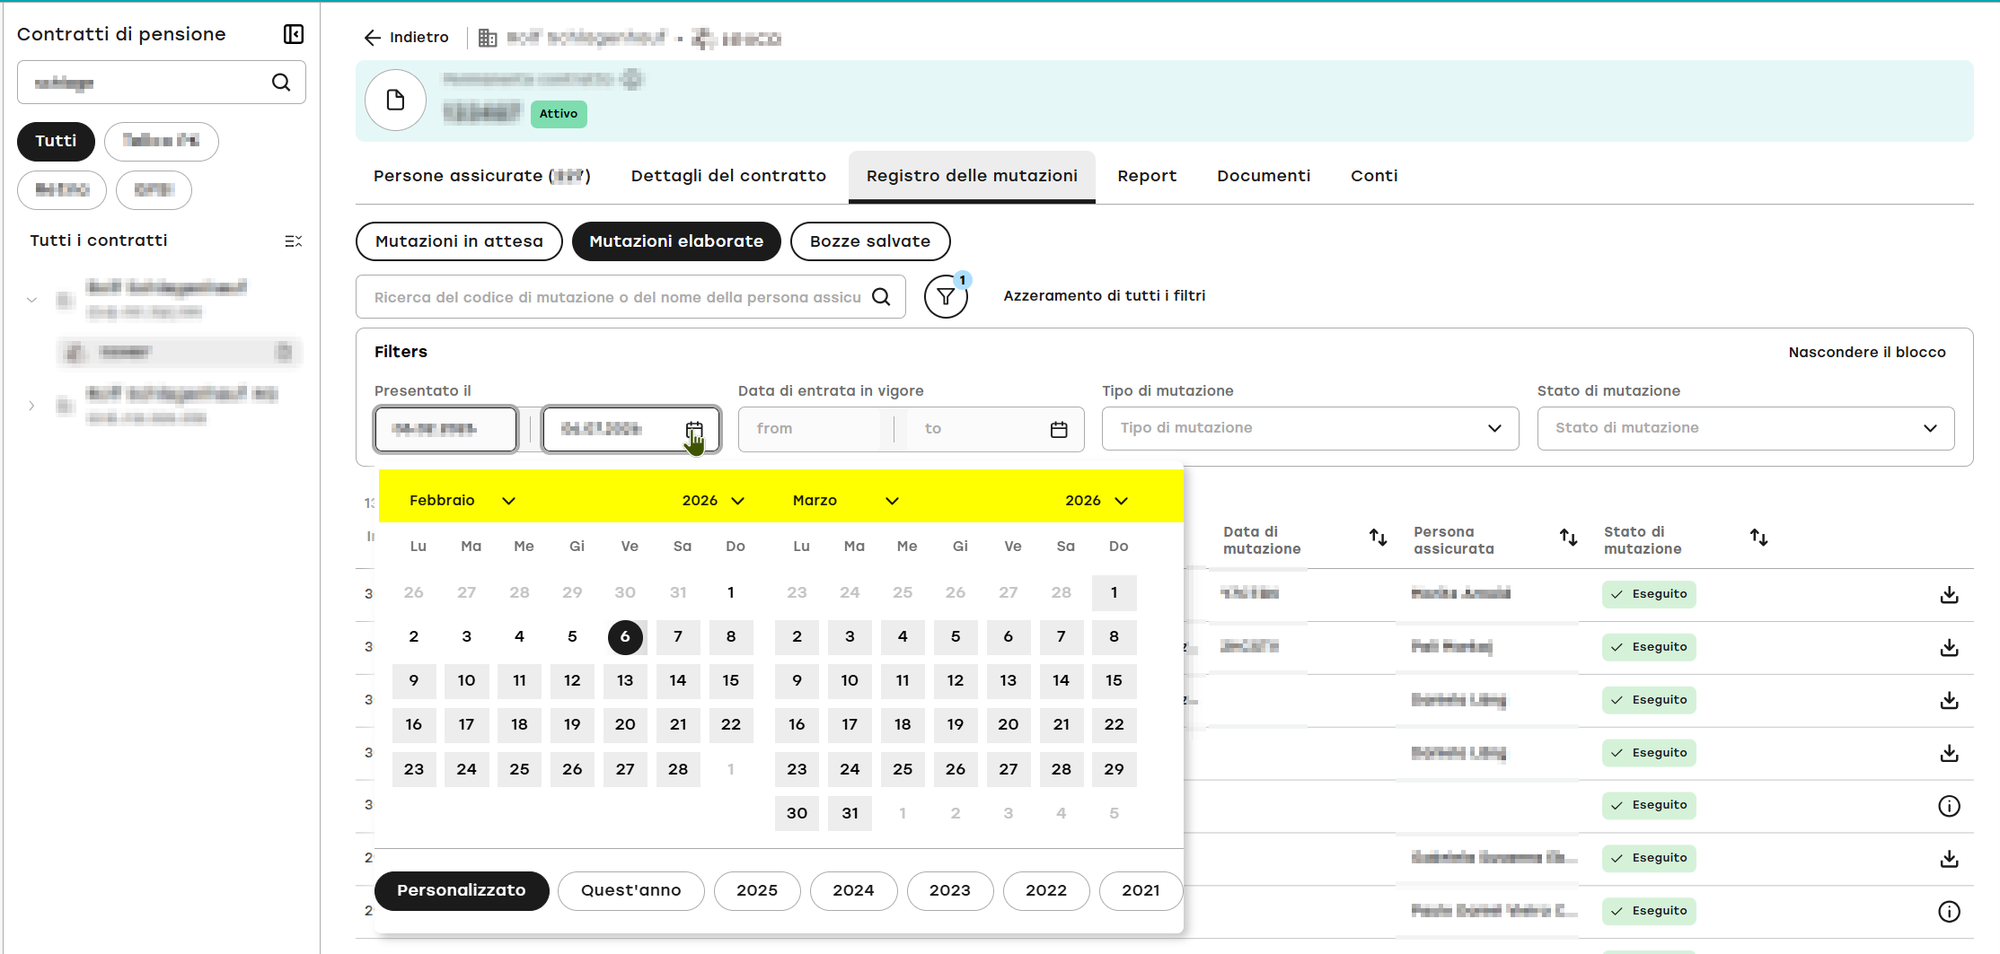Select Bozze salvate filter
Screen dimensions: 2000x954
click(870, 241)
